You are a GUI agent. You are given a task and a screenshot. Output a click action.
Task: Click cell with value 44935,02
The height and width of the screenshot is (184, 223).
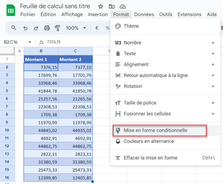(x=75, y=130)
